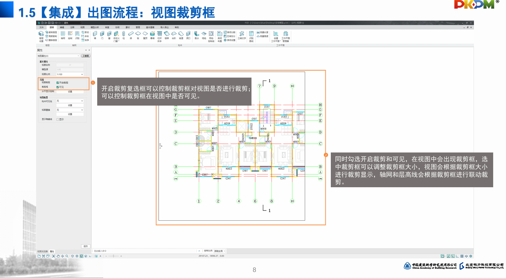Click the 三维文字 3D text icon
This screenshot has height=279, width=506.
(x=242, y=34)
